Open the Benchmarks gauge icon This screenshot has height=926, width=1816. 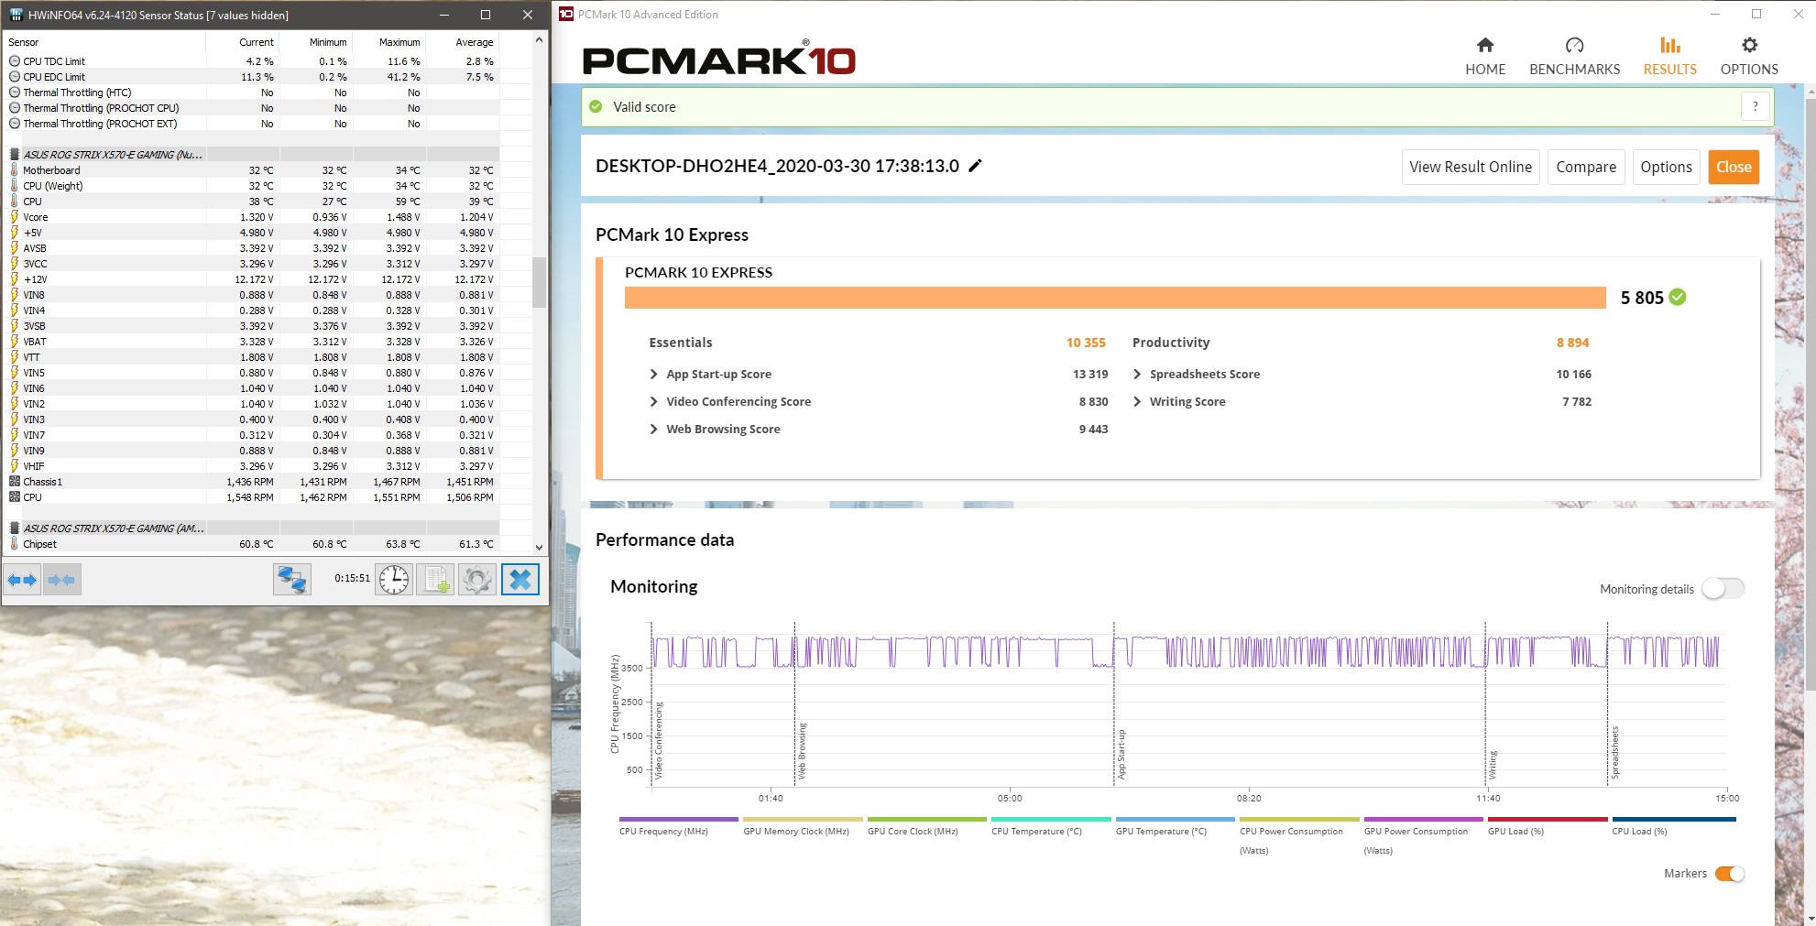[x=1574, y=45]
